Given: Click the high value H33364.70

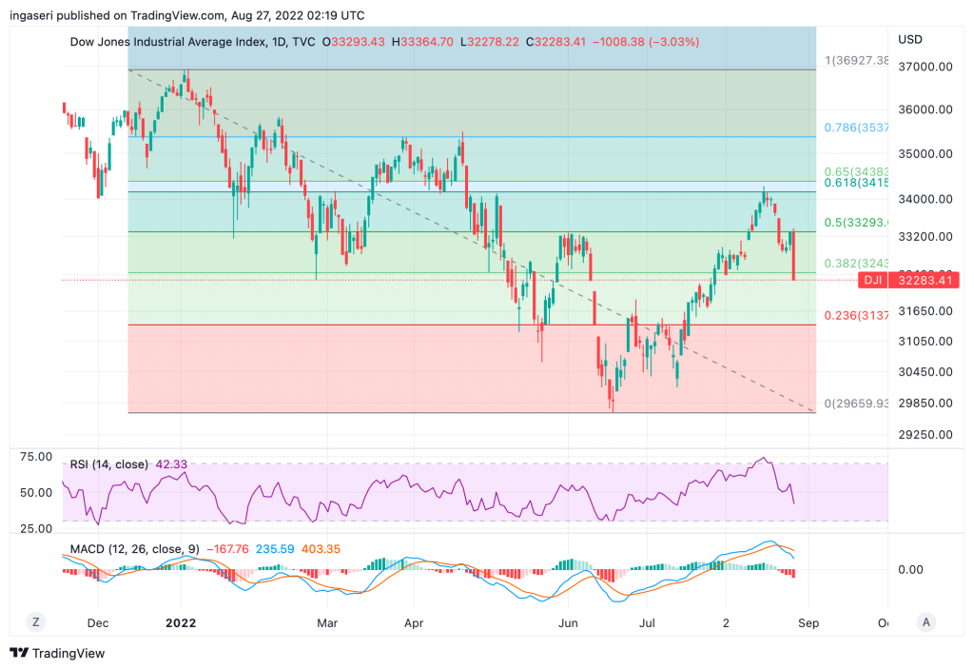Looking at the screenshot, I should (422, 42).
